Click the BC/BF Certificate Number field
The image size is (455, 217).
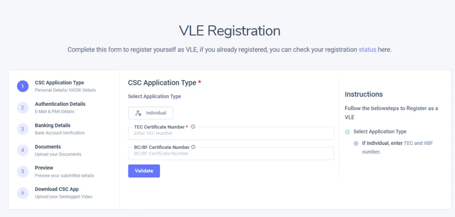tap(231, 154)
